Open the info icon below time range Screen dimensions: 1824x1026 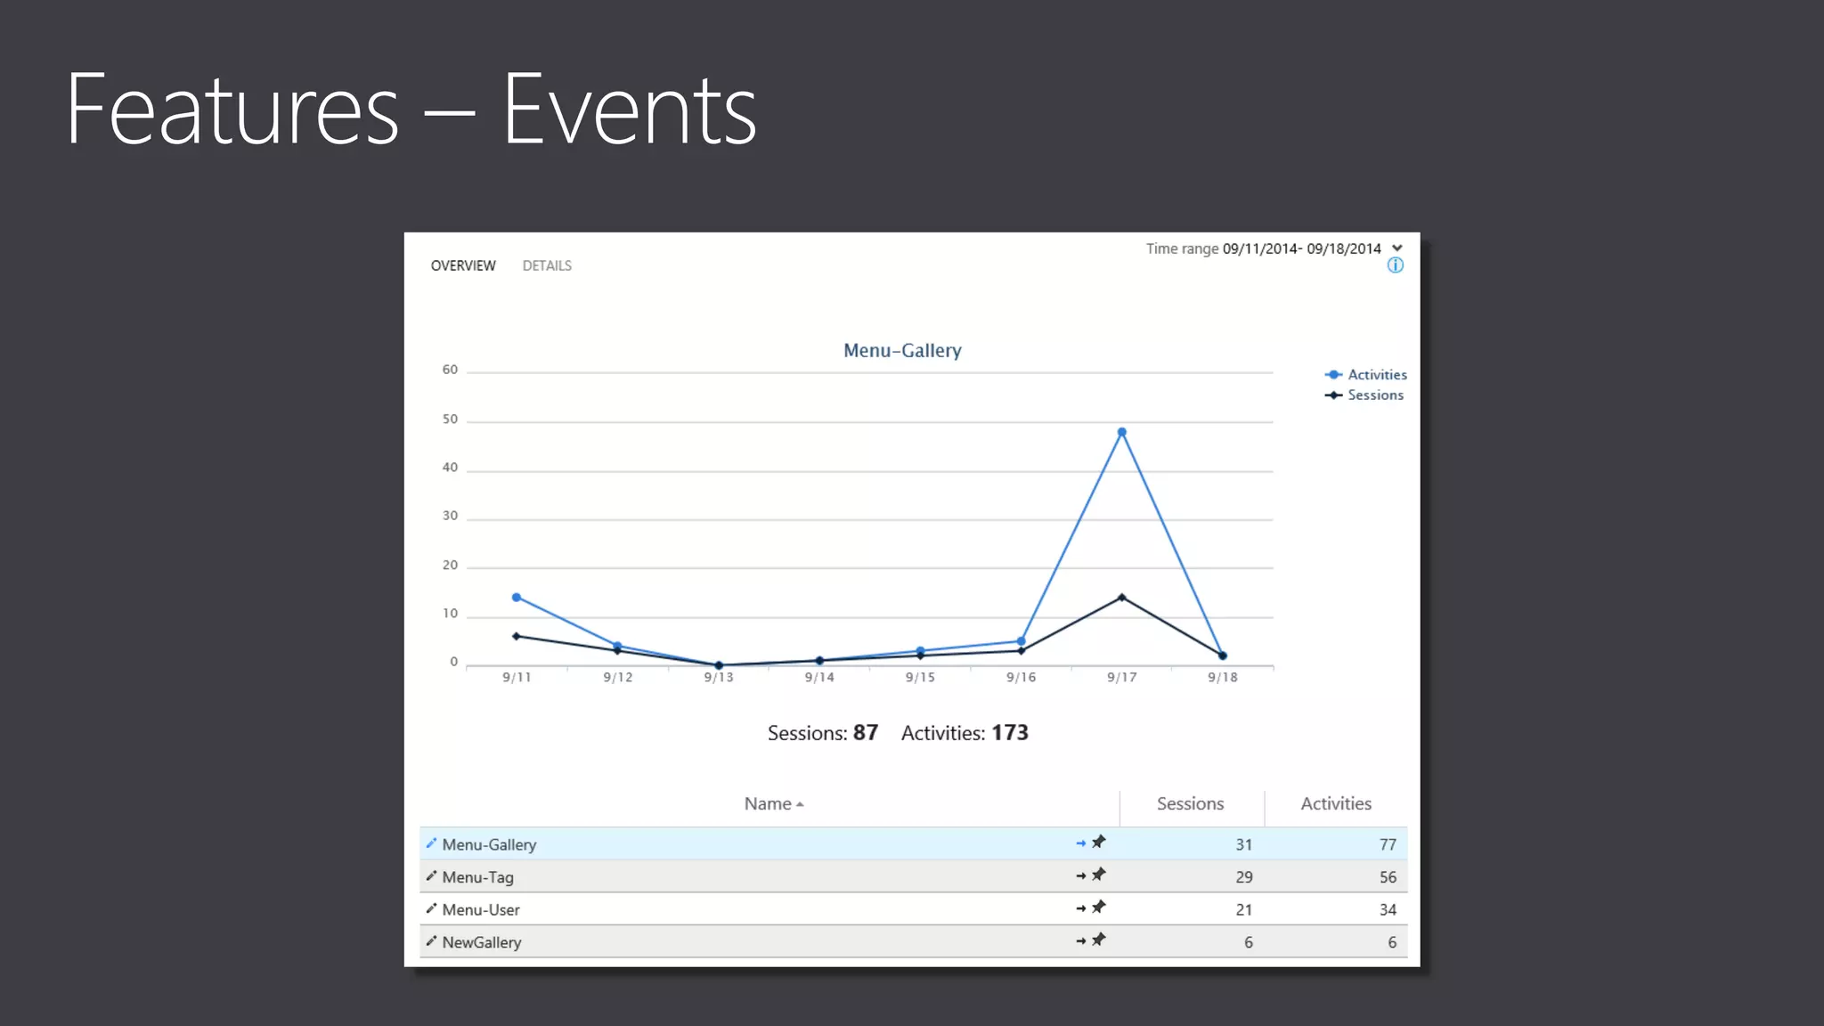pos(1395,265)
